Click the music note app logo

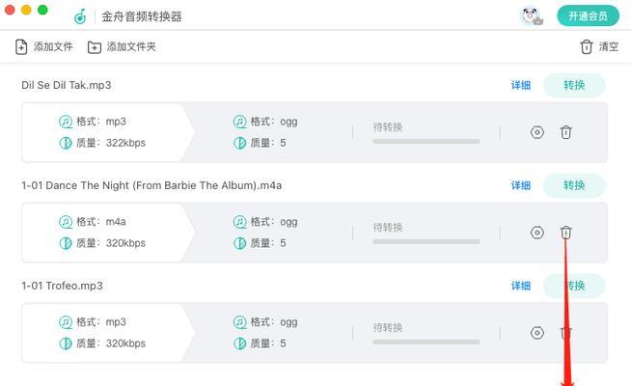(x=80, y=16)
